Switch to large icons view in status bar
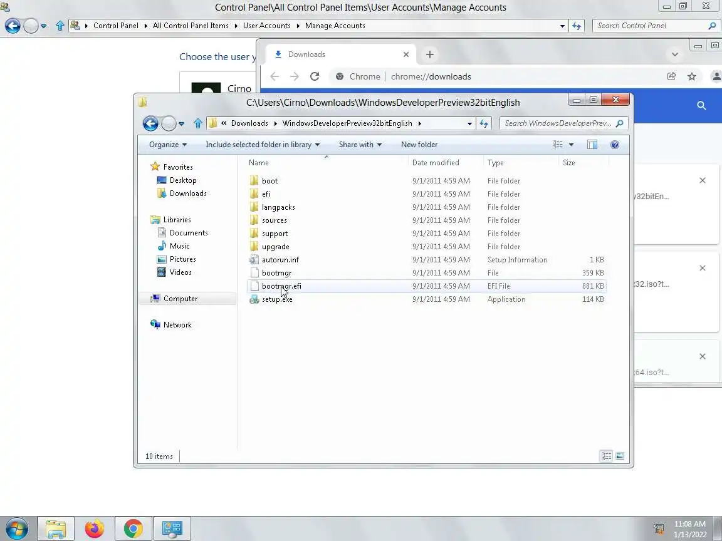This screenshot has width=722, height=541. [x=620, y=456]
